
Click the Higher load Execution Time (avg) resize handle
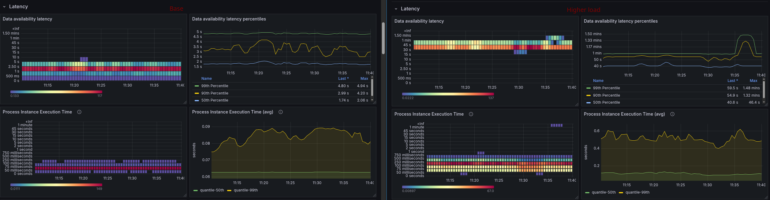766,198
